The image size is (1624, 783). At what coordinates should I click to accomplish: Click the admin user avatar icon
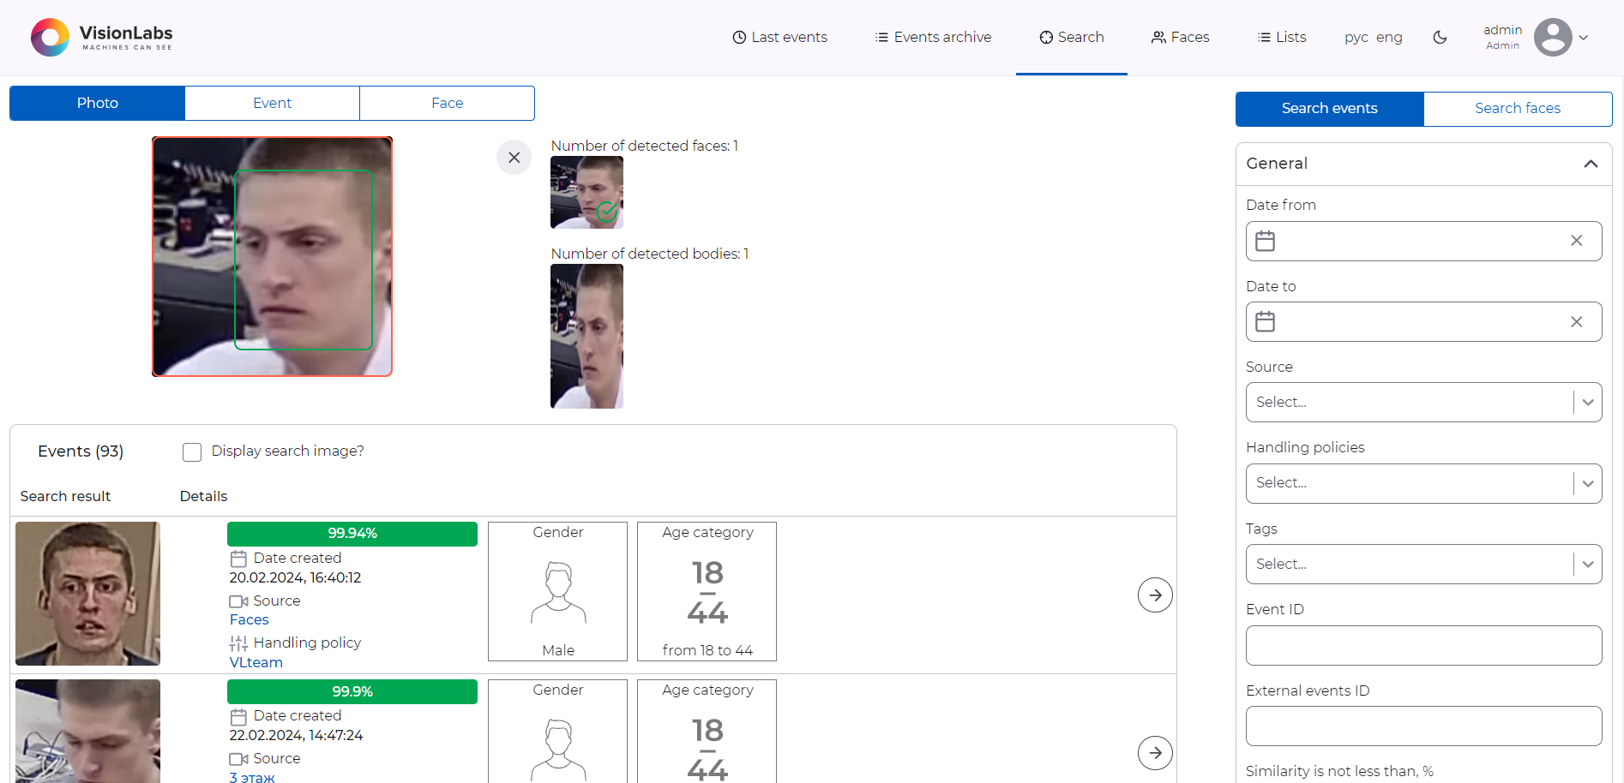click(x=1554, y=37)
